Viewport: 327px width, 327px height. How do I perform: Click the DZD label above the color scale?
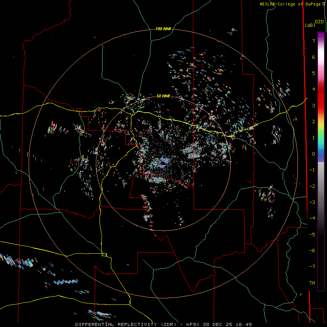pyautogui.click(x=319, y=22)
